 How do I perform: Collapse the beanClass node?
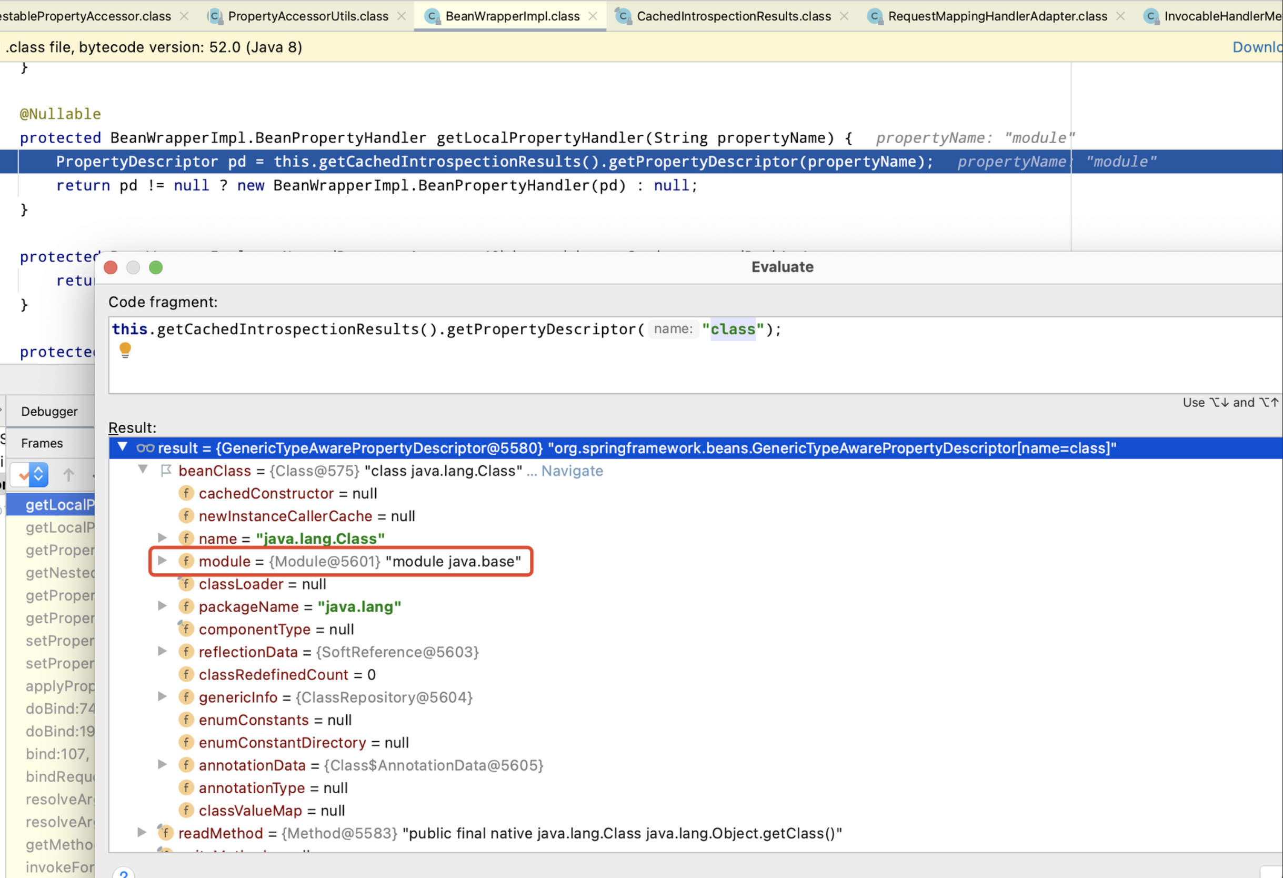pyautogui.click(x=143, y=470)
